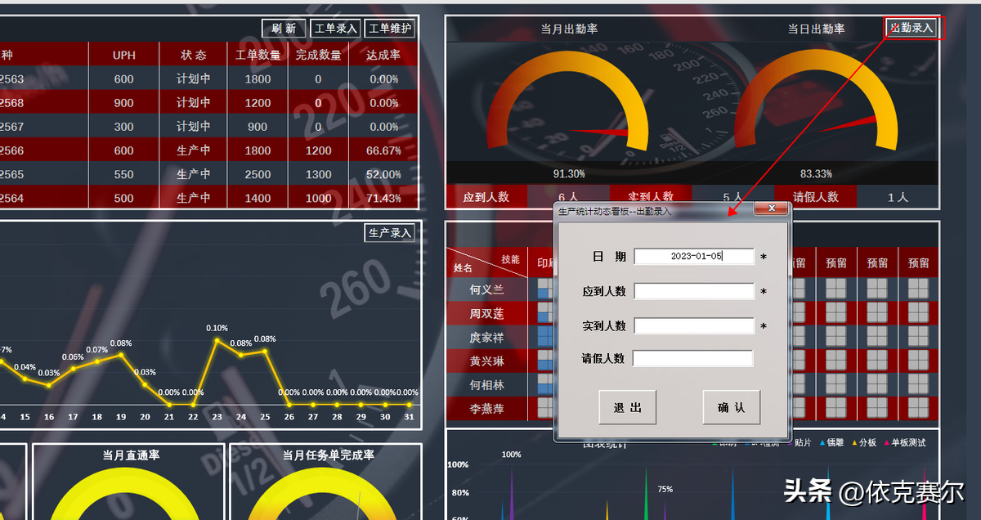
Task: Select the 实到人数 input field
Action: point(694,325)
